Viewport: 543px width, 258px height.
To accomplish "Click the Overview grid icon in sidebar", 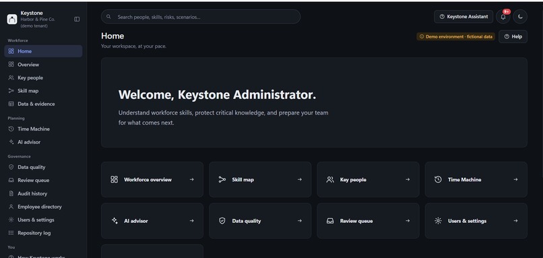I will point(11,65).
